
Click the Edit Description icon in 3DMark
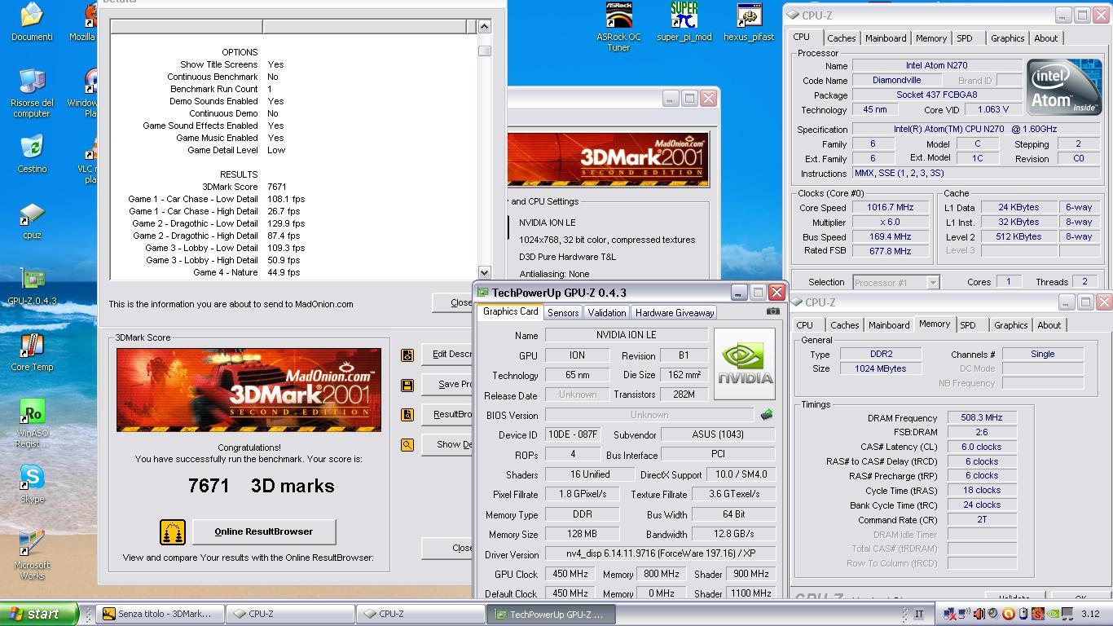coord(407,355)
